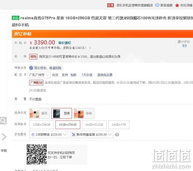The width and height of the screenshot is (193, 171).
Task: Click the 高价回收,极速到账 button
Action: [46, 68]
